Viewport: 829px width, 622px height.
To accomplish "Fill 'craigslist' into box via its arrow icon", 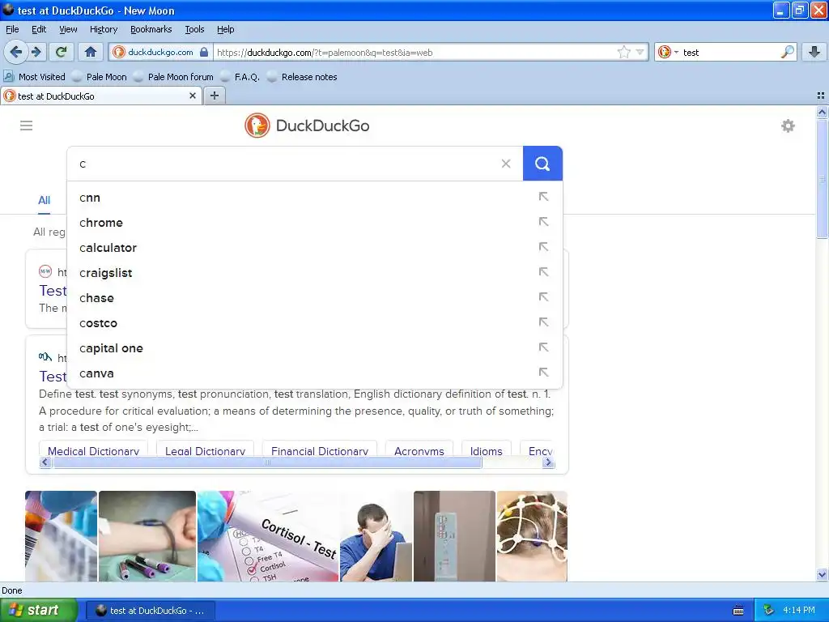I will pos(543,272).
